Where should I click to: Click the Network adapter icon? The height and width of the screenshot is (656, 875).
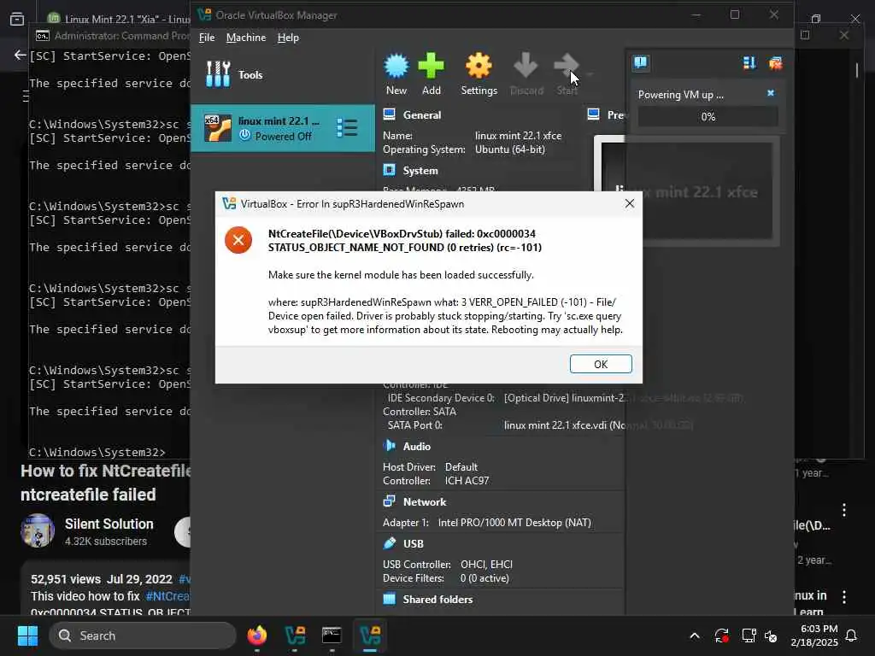pos(390,501)
